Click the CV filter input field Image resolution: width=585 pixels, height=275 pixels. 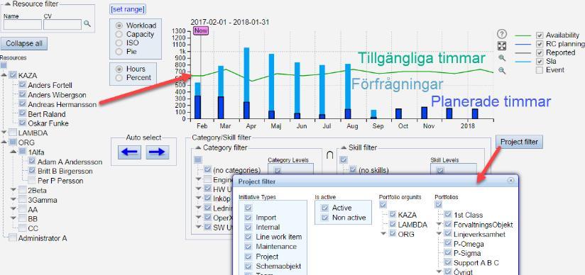click(62, 25)
